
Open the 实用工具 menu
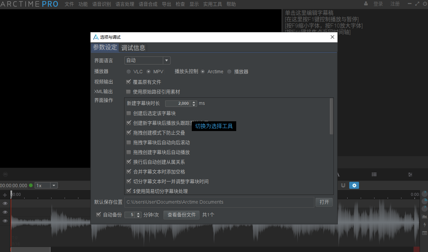tap(212, 4)
